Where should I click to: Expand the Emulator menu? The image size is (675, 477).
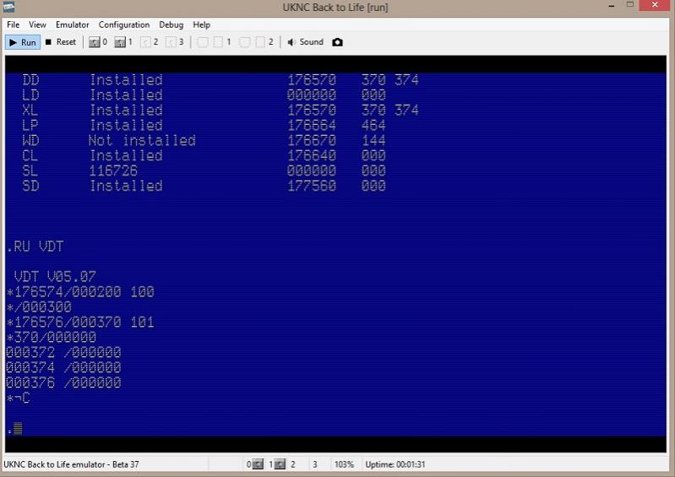tap(73, 24)
